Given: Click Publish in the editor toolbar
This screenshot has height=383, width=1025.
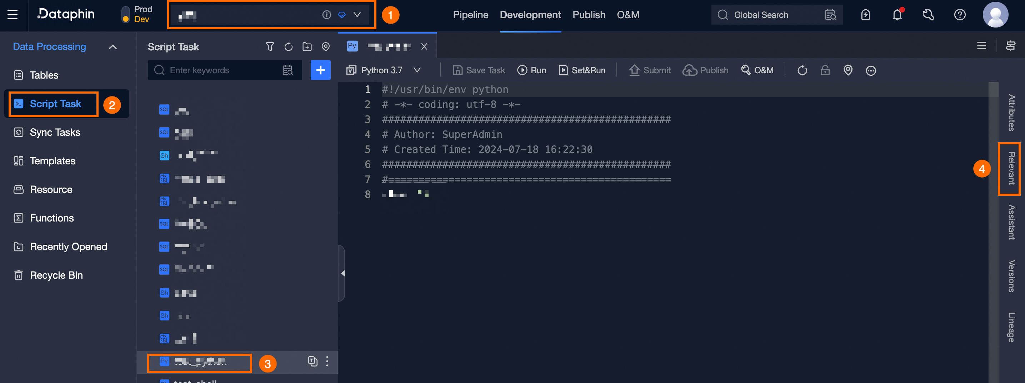Looking at the screenshot, I should pyautogui.click(x=705, y=70).
